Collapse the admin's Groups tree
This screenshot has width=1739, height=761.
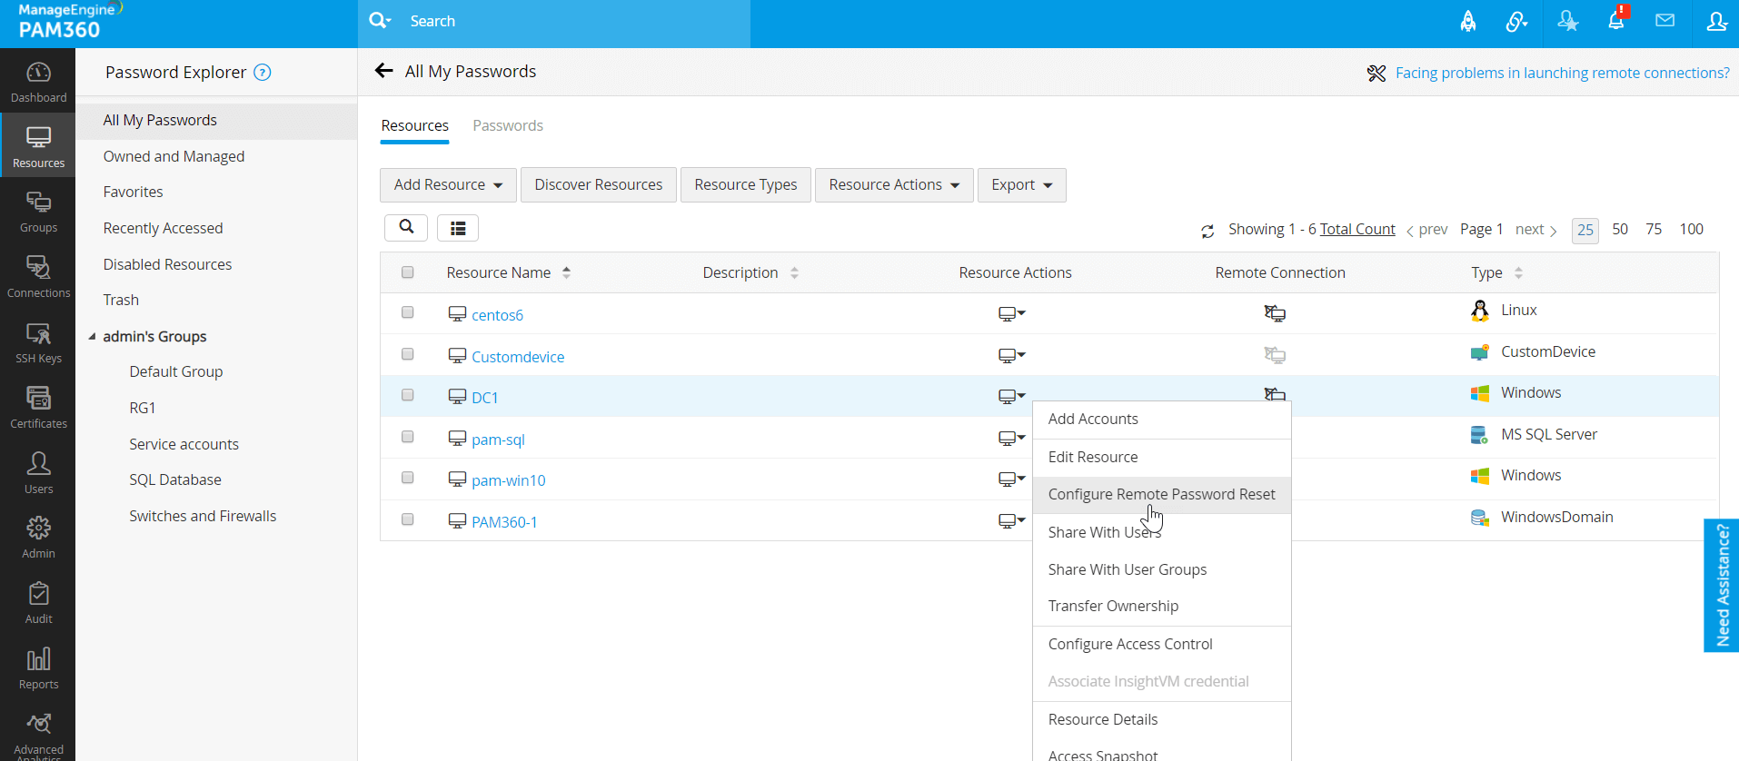(92, 337)
